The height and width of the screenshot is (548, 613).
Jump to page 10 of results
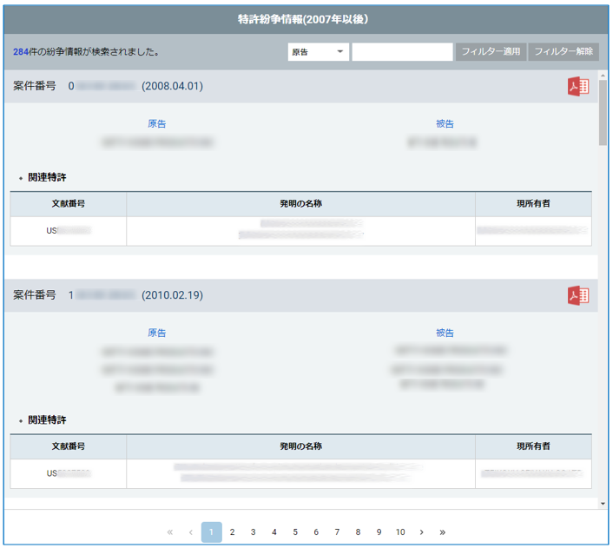400,532
